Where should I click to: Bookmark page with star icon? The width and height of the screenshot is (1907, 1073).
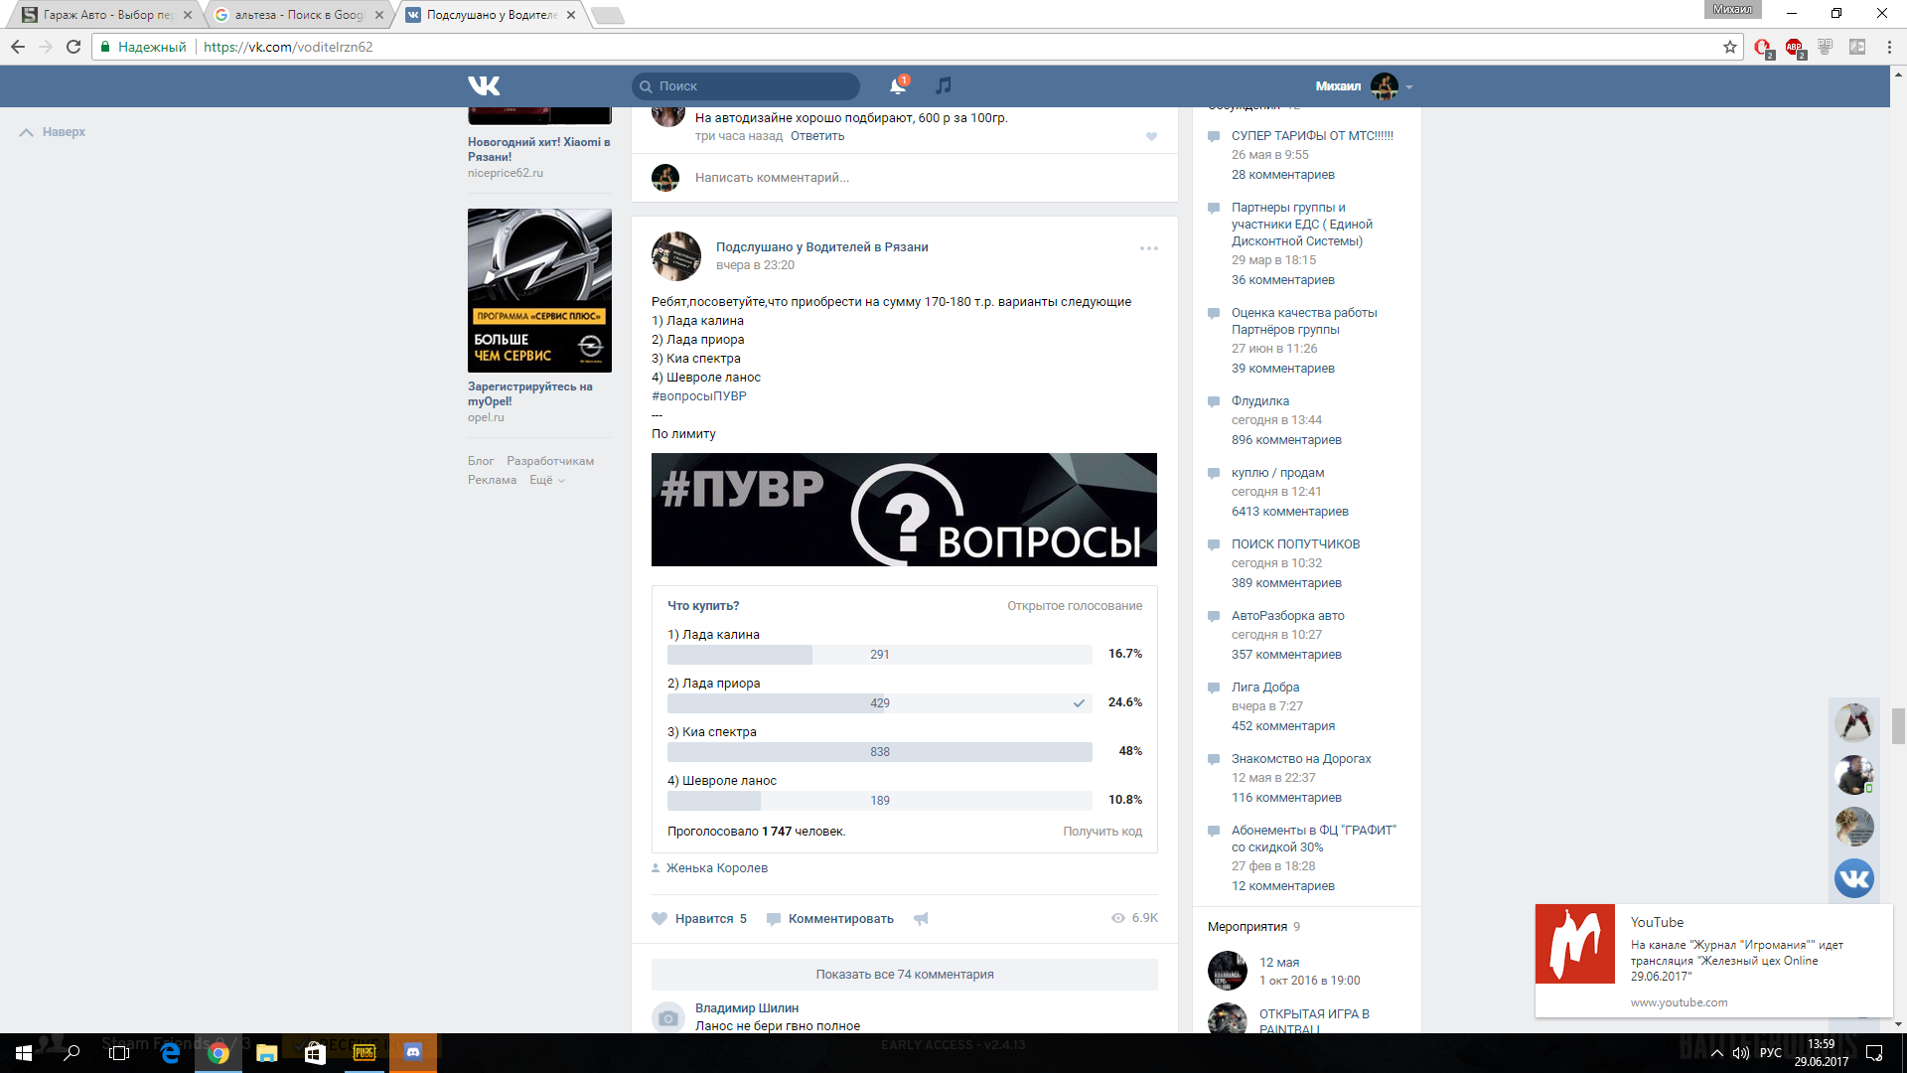tap(1729, 47)
